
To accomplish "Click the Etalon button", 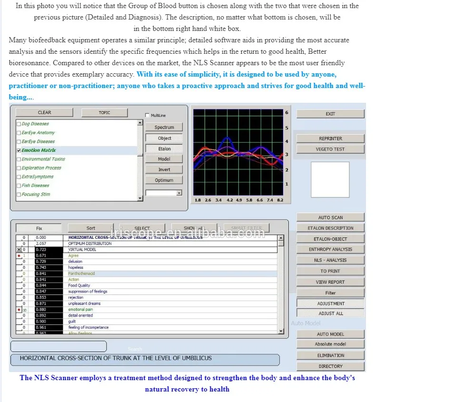I will tap(164, 148).
